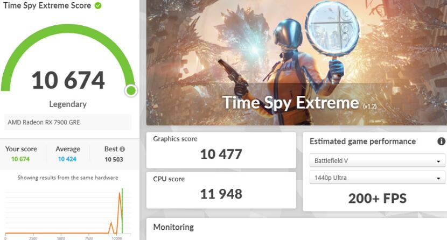Click the info icon next to Best
This screenshot has width=447, height=240.
(122, 149)
